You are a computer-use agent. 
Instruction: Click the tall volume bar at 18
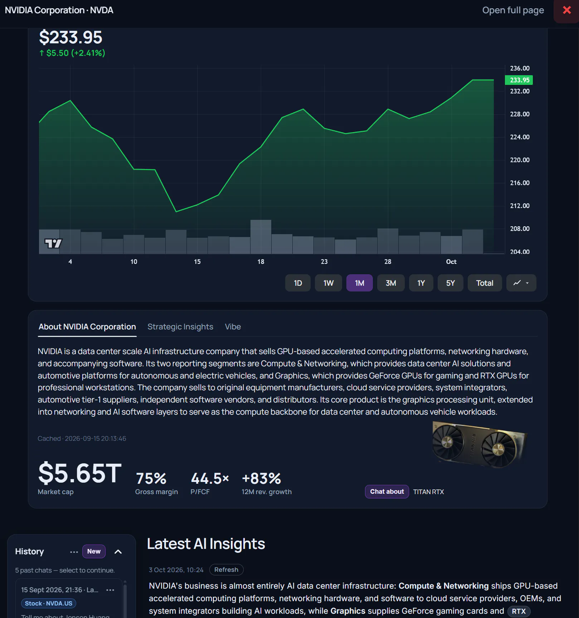click(261, 237)
